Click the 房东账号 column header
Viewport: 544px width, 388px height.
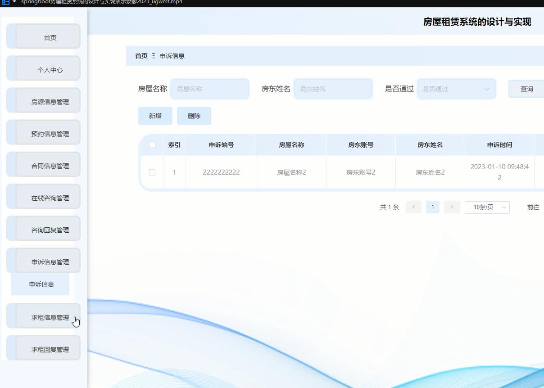tap(361, 145)
